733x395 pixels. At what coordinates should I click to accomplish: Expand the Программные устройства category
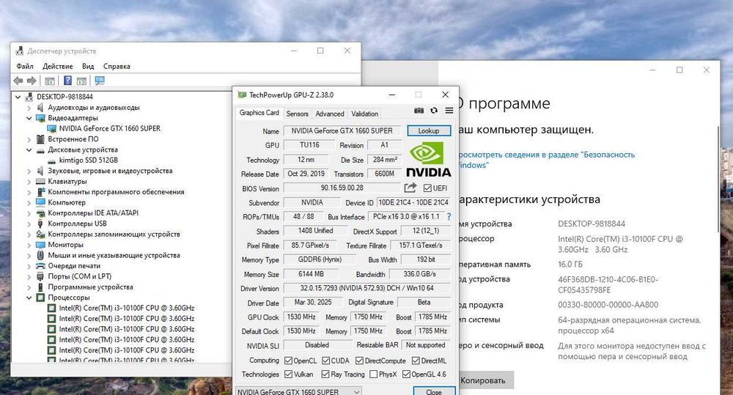(29, 287)
